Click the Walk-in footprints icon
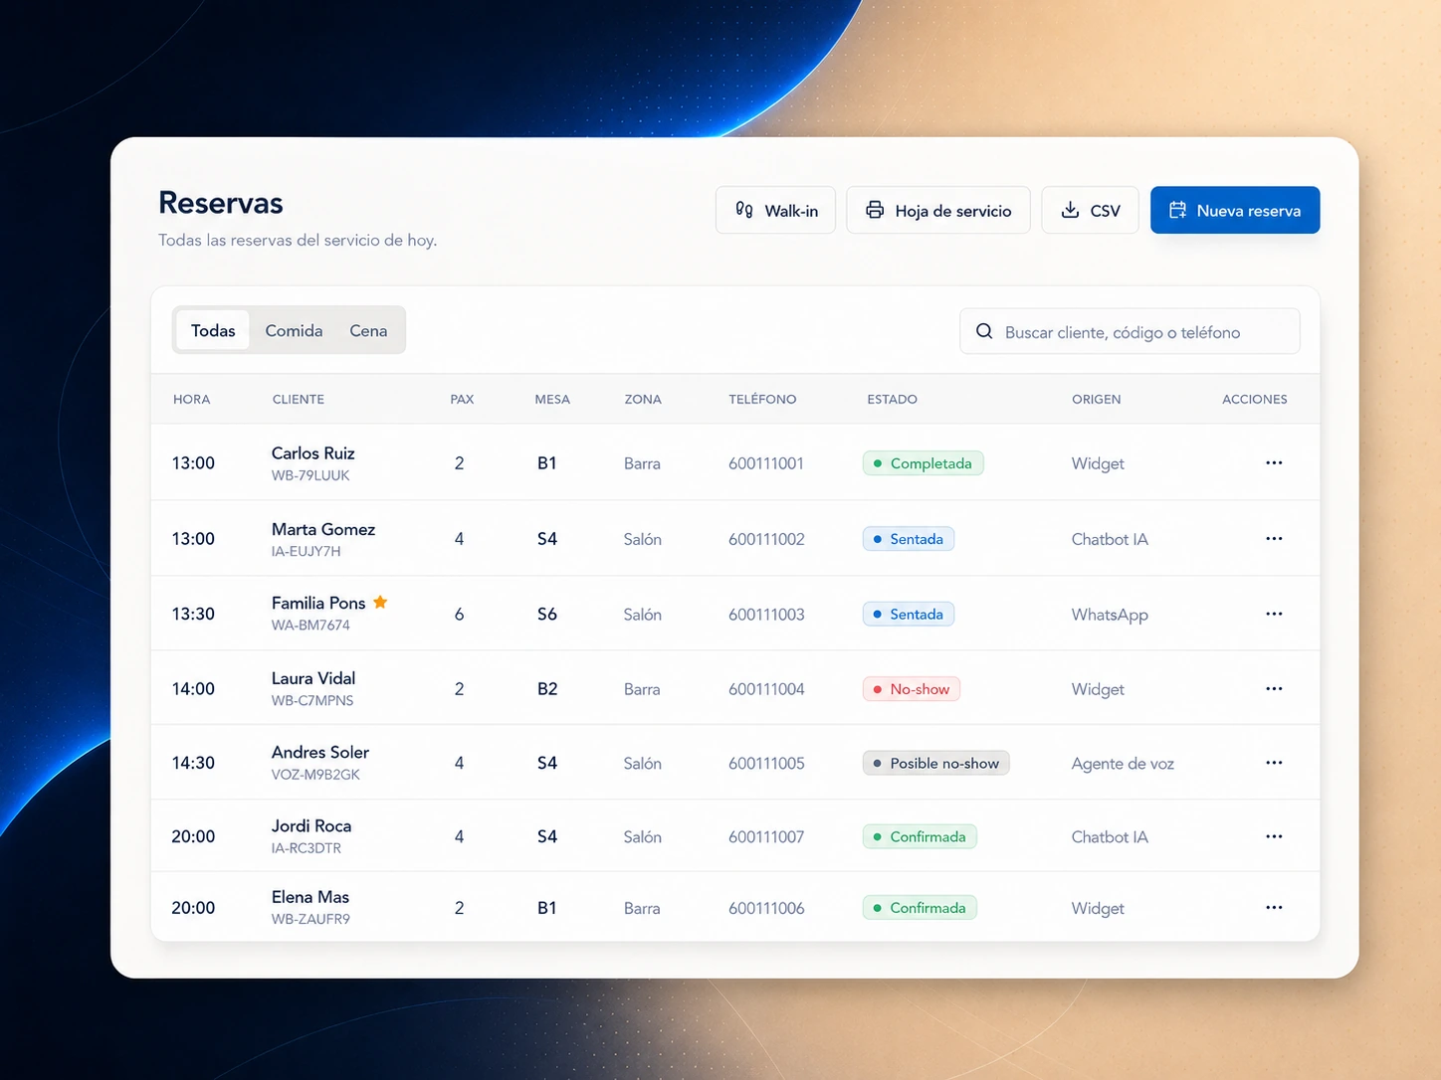The image size is (1441, 1080). [x=743, y=210]
